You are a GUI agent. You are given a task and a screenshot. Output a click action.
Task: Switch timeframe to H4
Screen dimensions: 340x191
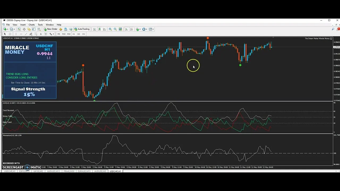click(79, 34)
